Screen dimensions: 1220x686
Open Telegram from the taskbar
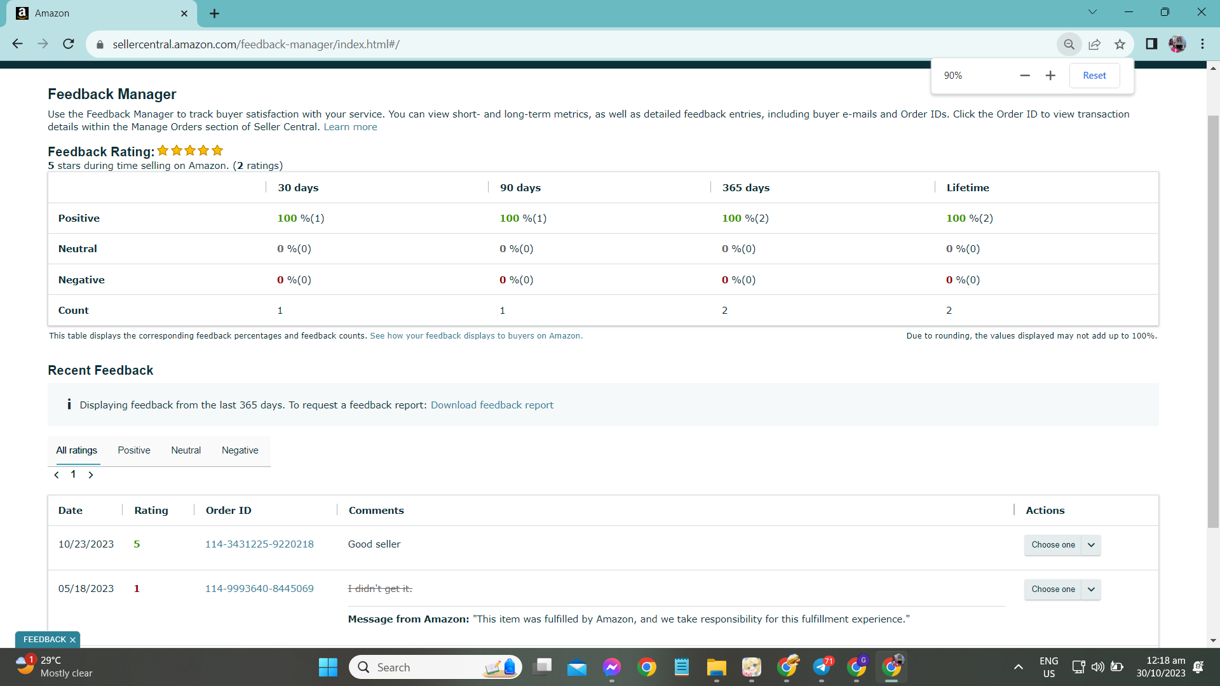[x=822, y=667]
